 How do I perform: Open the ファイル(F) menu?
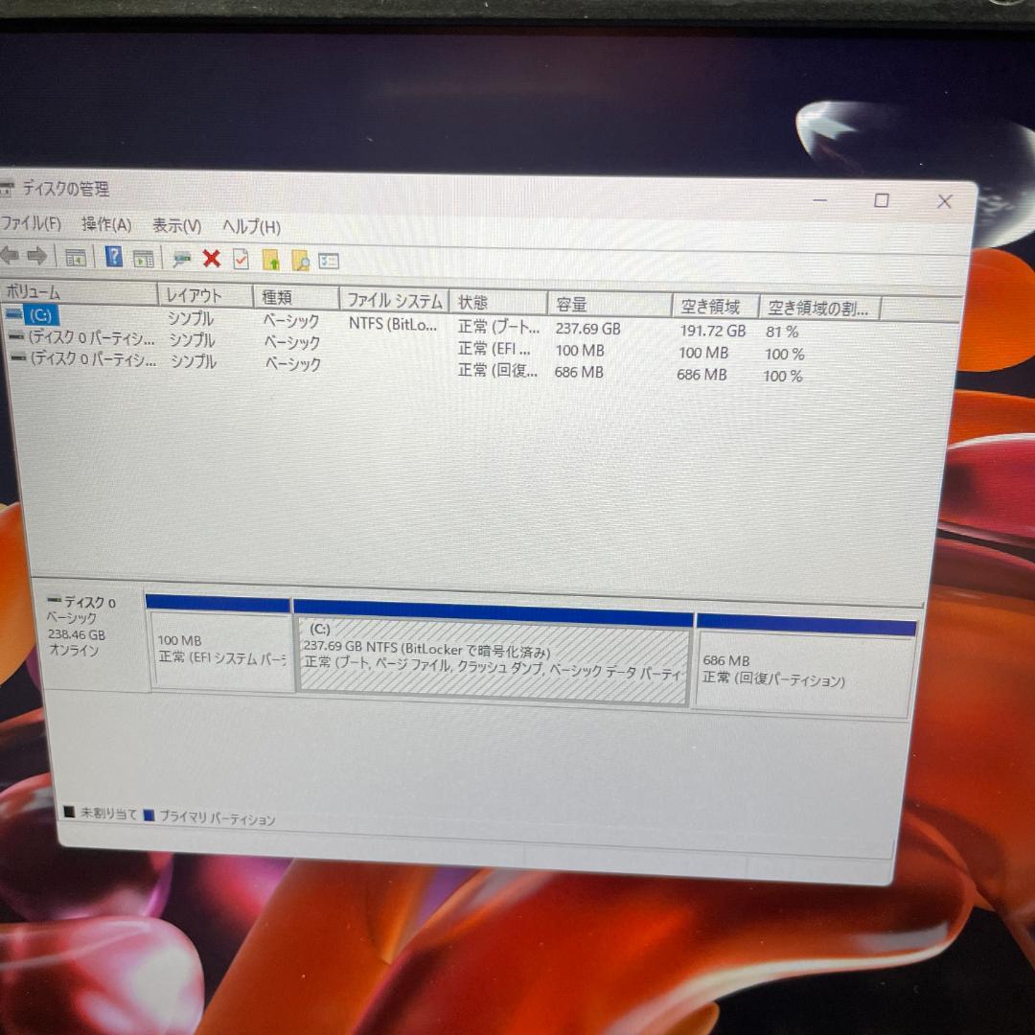(x=31, y=224)
